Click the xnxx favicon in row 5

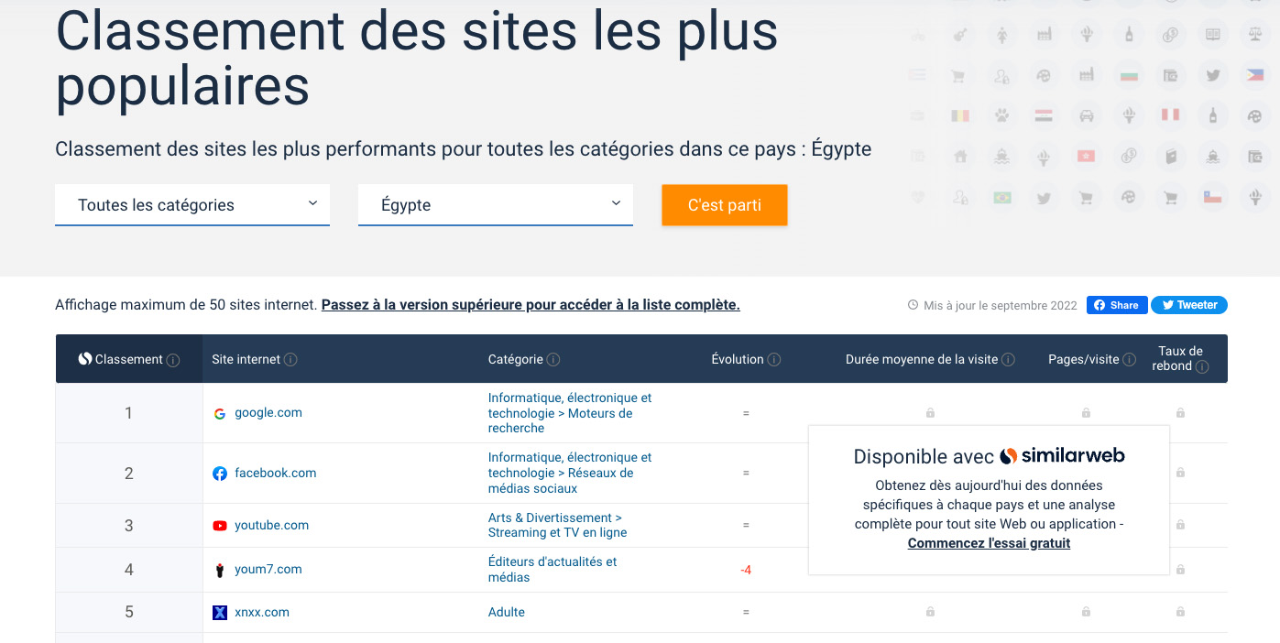220,613
